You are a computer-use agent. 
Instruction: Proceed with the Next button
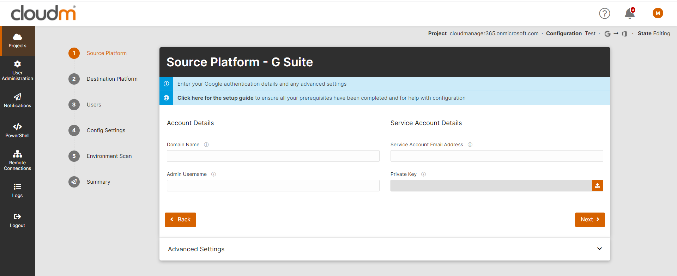pos(590,220)
